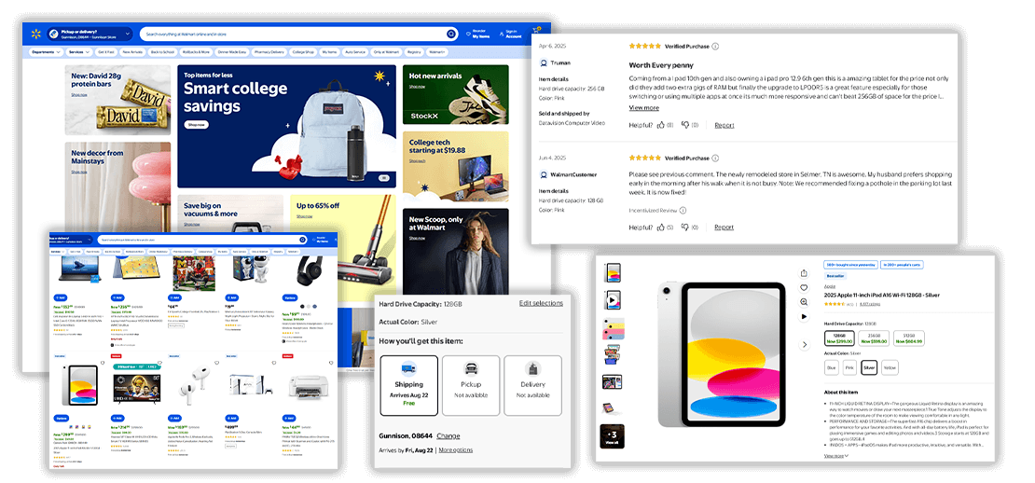
Task: Open the Back to School nav pill
Action: [x=162, y=52]
